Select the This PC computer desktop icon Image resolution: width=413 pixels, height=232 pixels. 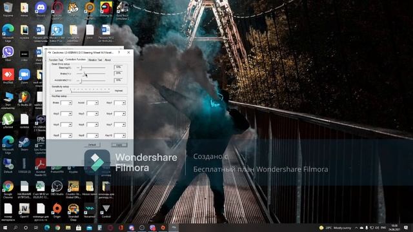point(8,100)
